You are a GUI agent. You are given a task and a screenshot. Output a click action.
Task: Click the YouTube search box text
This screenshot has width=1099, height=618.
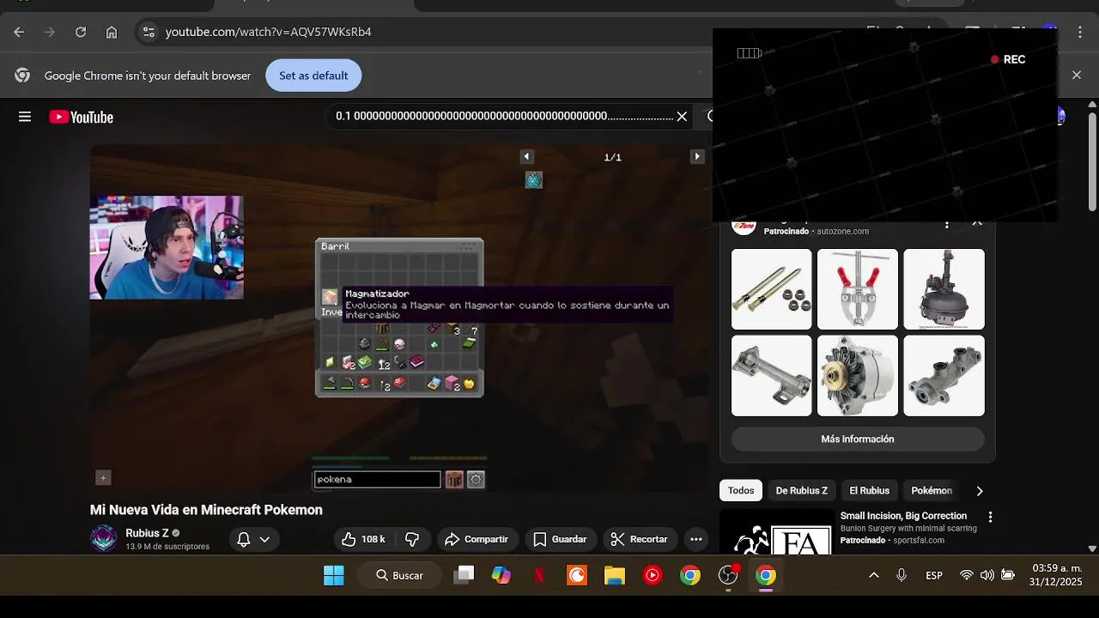(x=504, y=116)
